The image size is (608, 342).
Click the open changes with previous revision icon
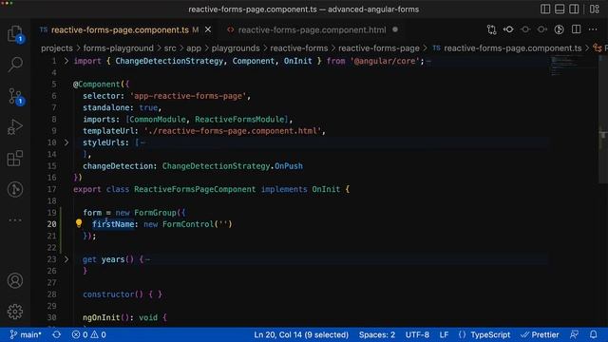point(508,29)
